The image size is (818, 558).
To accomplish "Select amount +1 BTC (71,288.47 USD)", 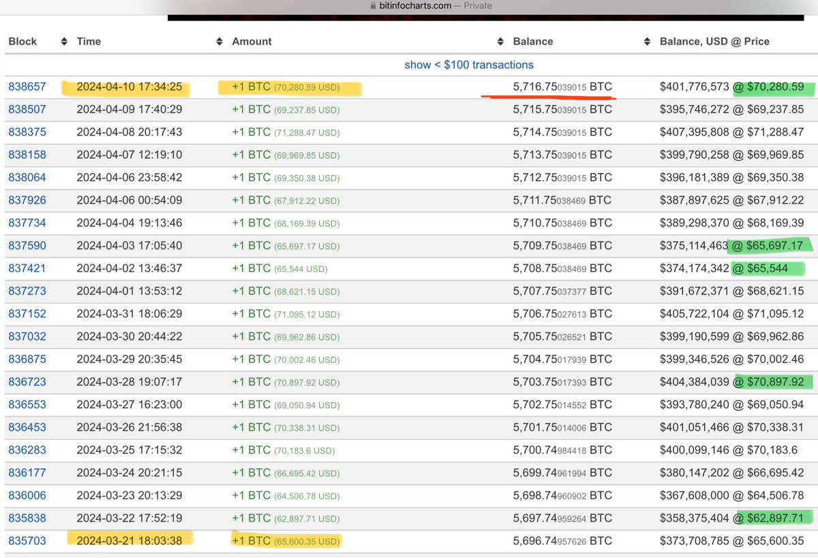I will pos(286,131).
